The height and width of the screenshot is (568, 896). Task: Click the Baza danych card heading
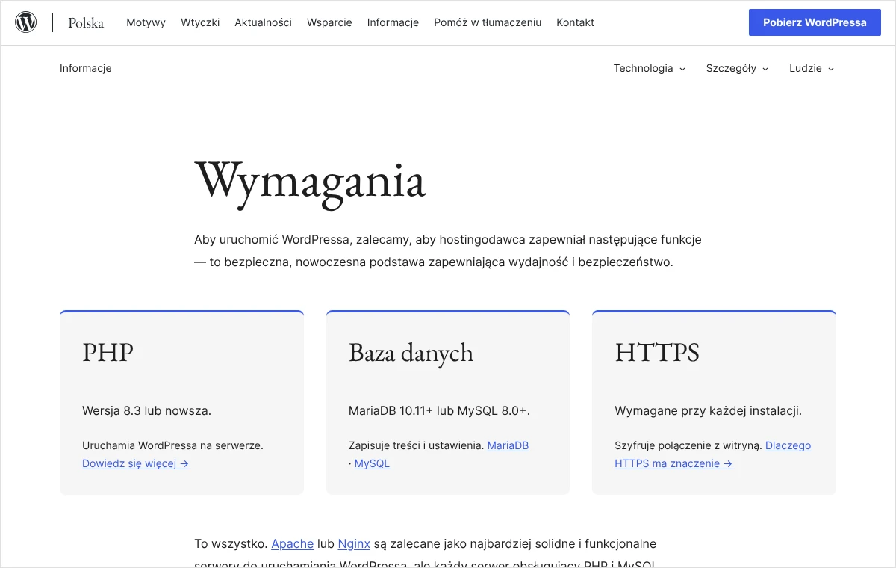[411, 352]
